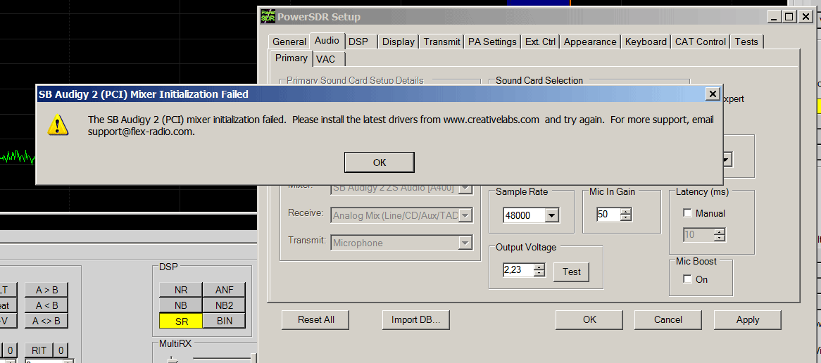821x363 pixels.
Task: Click inside the Mic In Gain field
Action: [606, 215]
